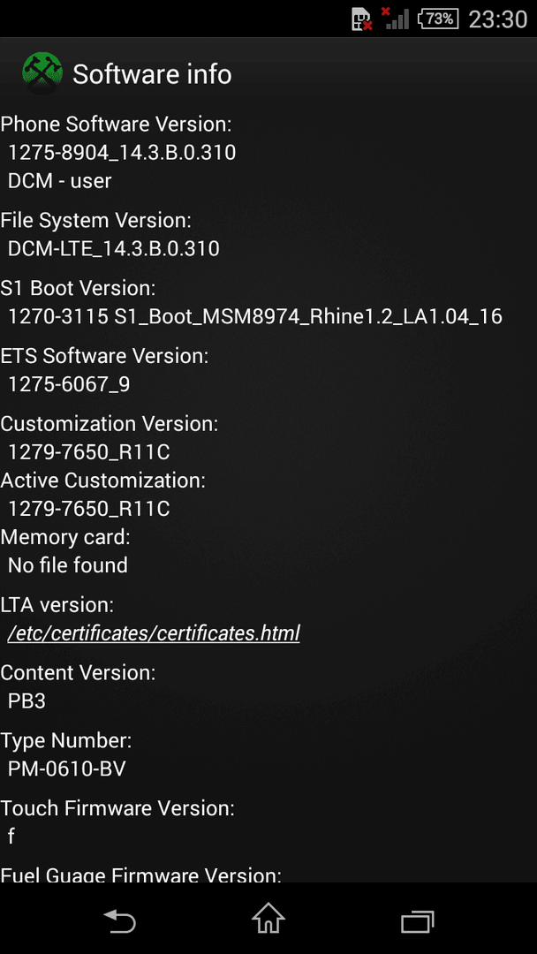The image size is (537, 954).
Task: Select the Content Version PB3 value
Action: [26, 700]
